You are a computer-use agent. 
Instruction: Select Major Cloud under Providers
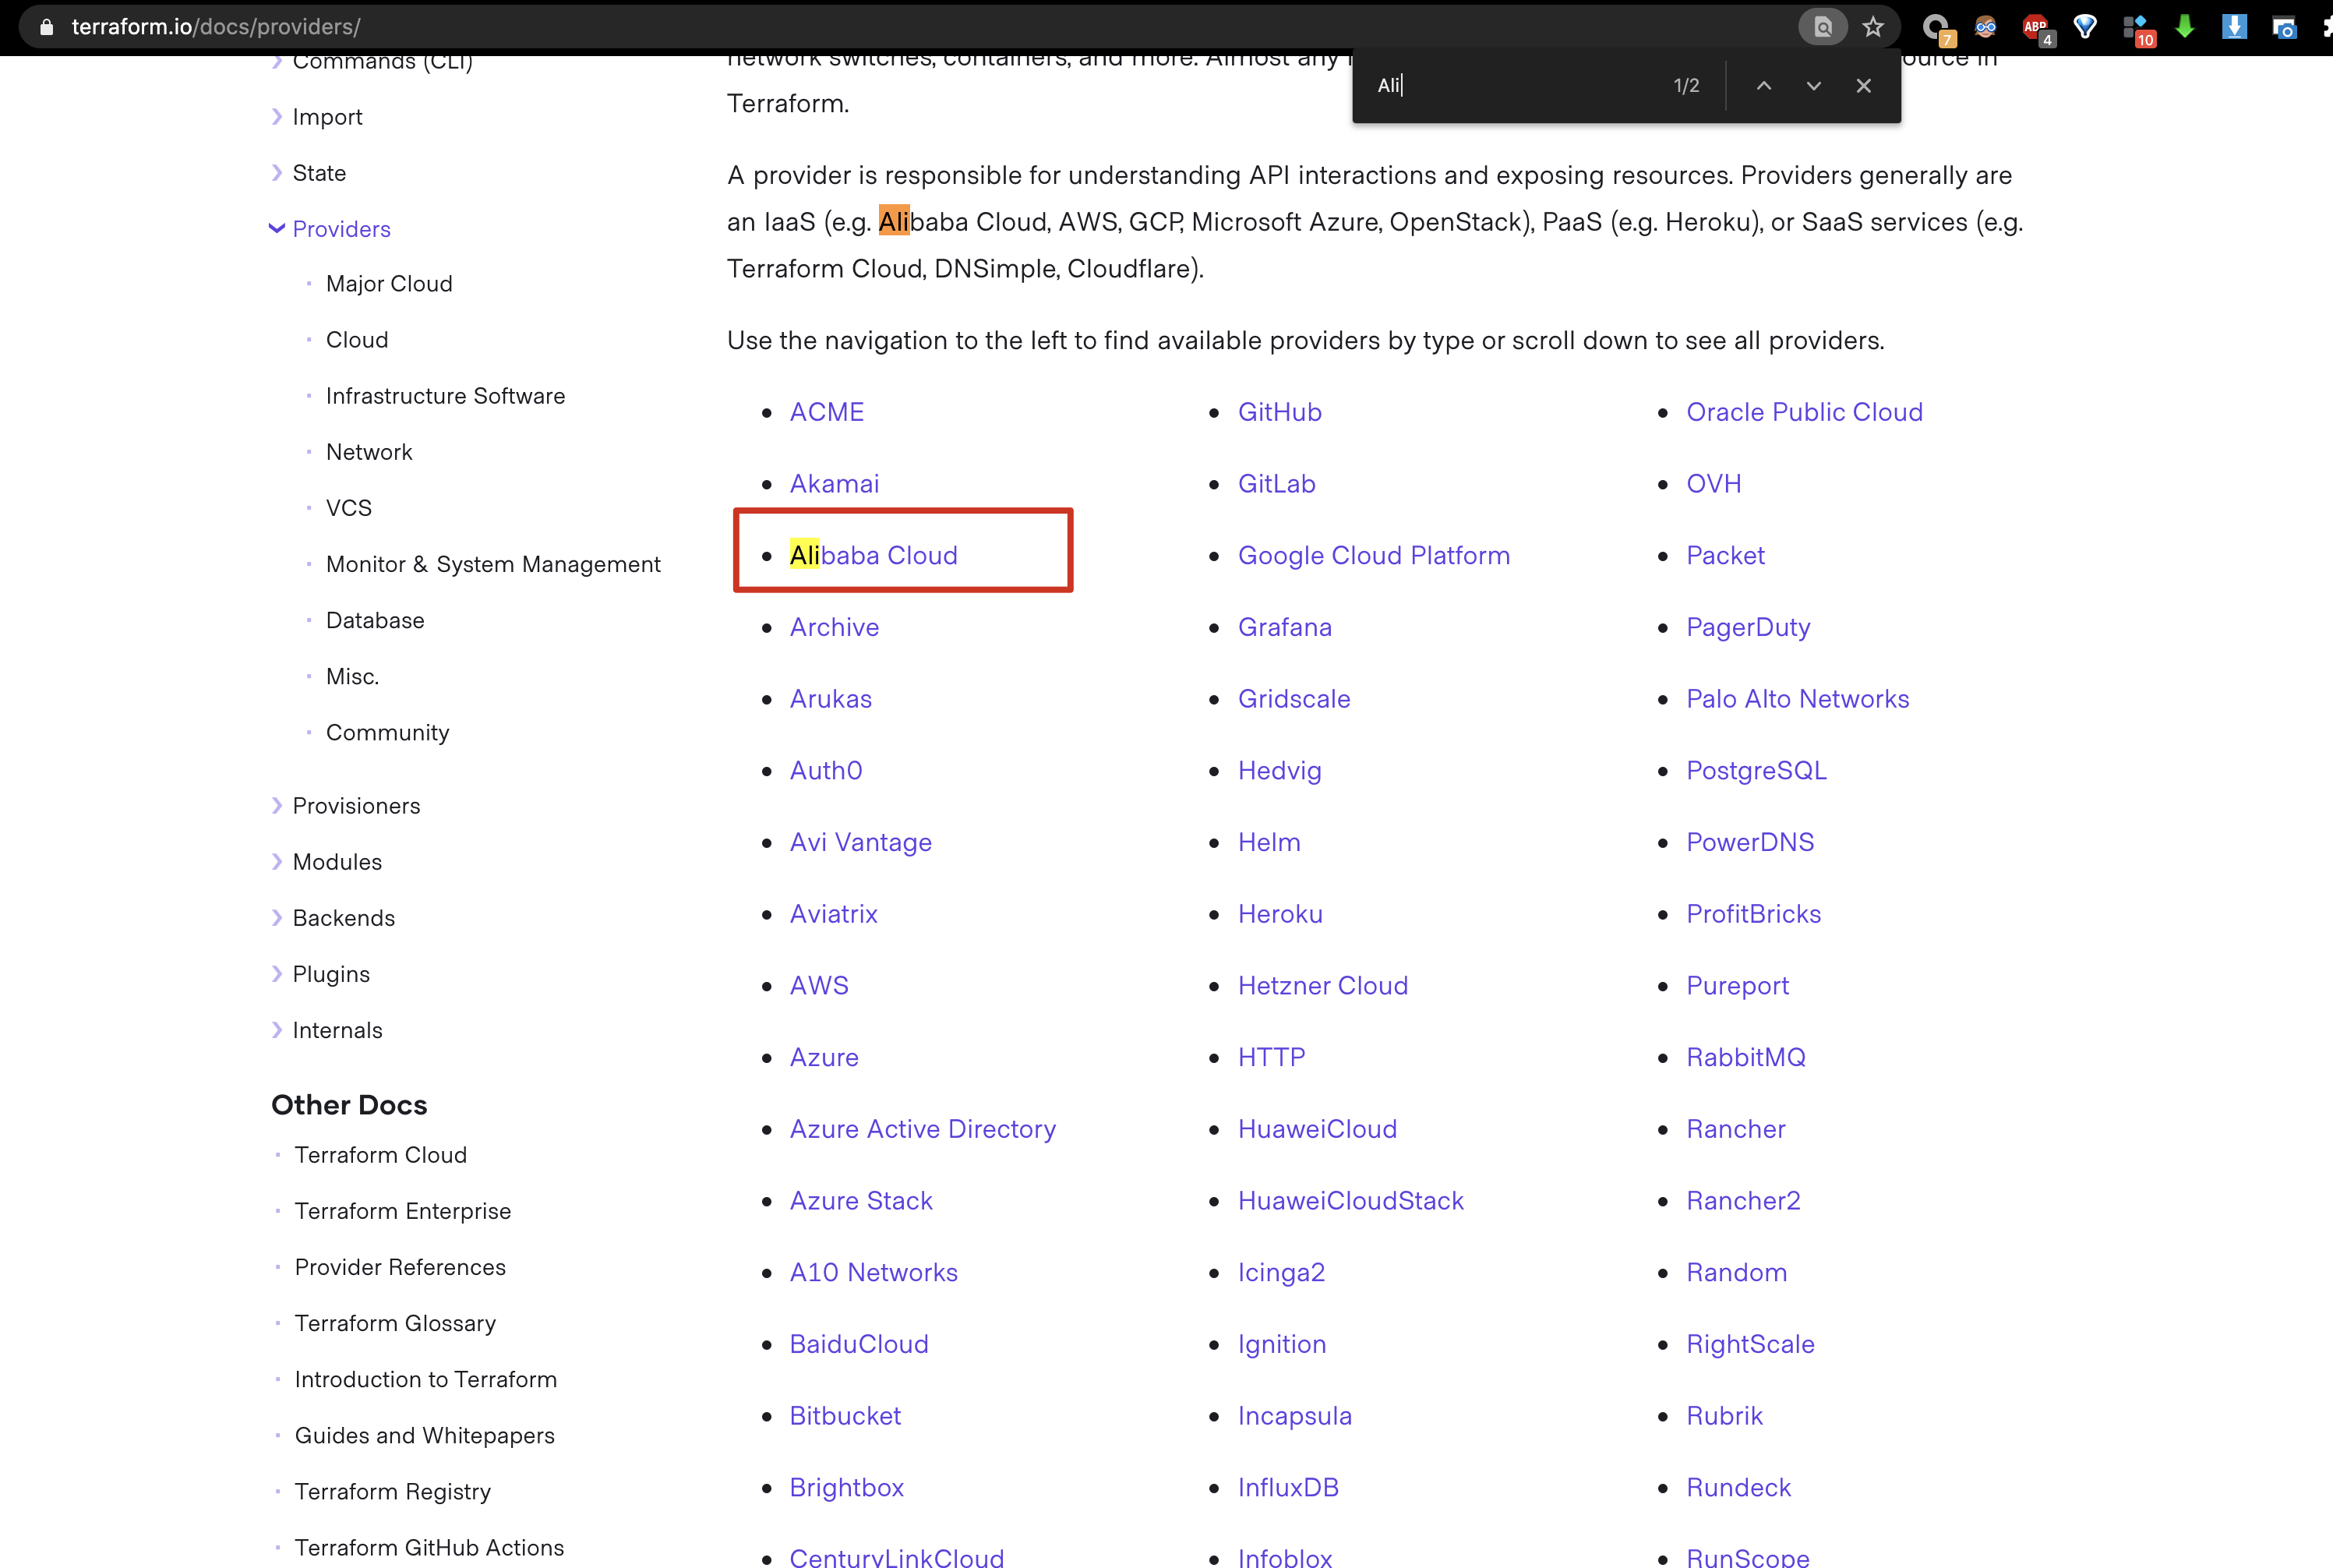coord(389,284)
